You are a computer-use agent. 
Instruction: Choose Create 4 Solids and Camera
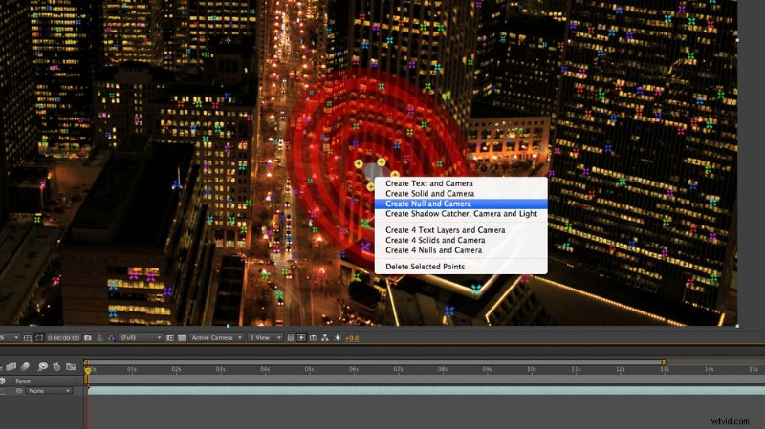[435, 240]
